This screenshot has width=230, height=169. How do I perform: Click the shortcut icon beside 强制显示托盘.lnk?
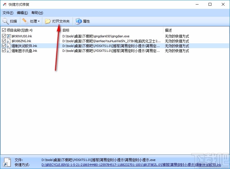8,51
